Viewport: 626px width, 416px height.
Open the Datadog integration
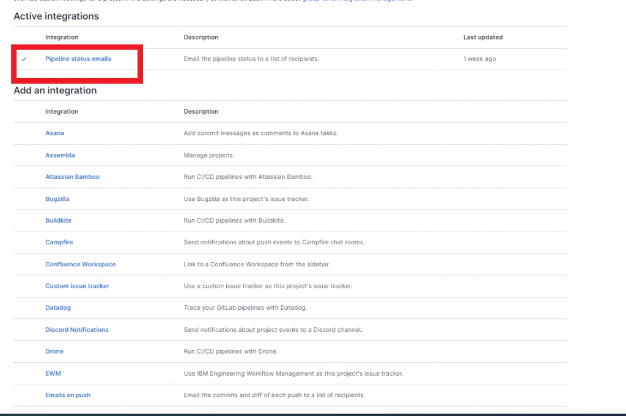pyautogui.click(x=58, y=307)
